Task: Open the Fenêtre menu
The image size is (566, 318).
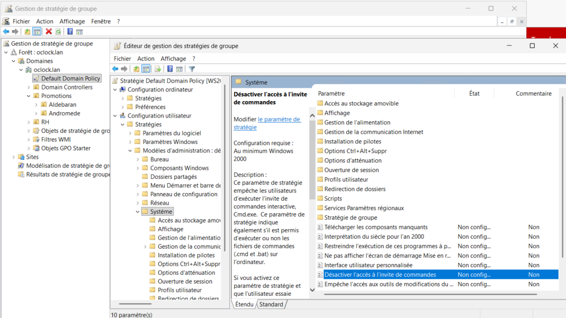Action: 101,22
